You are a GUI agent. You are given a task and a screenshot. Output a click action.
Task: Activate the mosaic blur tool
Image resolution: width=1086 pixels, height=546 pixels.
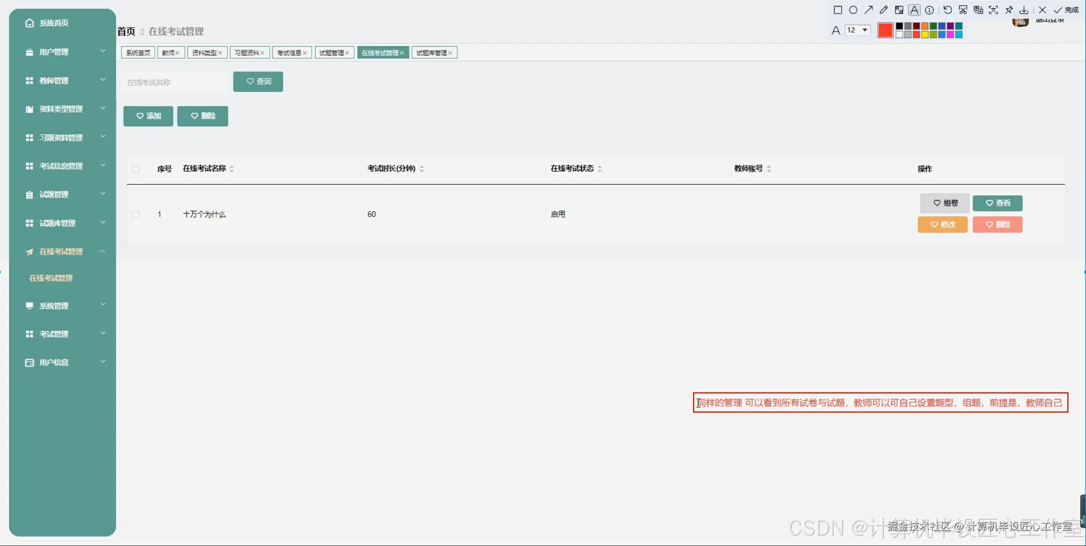tap(899, 10)
